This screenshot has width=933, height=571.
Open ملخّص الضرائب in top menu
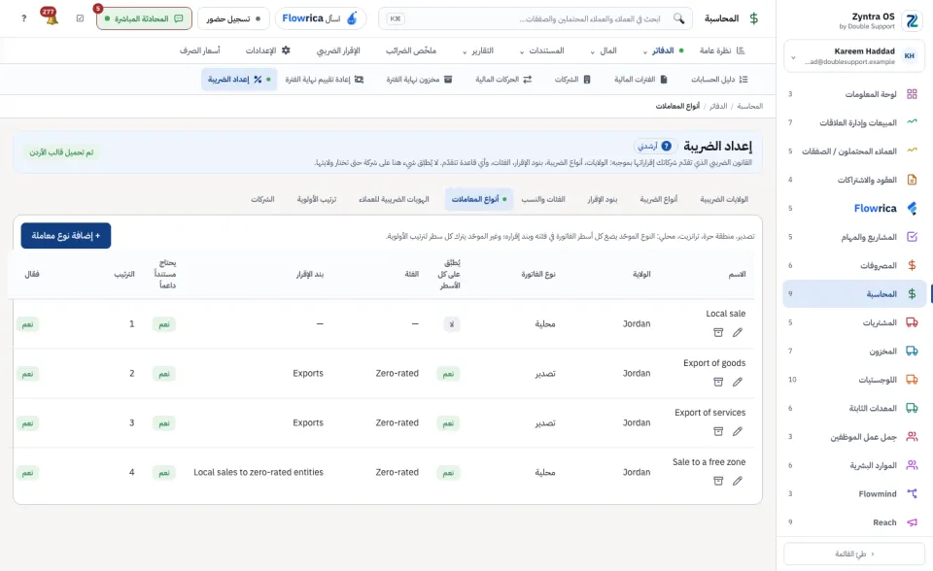click(x=410, y=50)
